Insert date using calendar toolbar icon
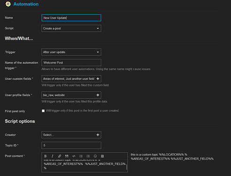This screenshot has width=231, height=176. 102,156
